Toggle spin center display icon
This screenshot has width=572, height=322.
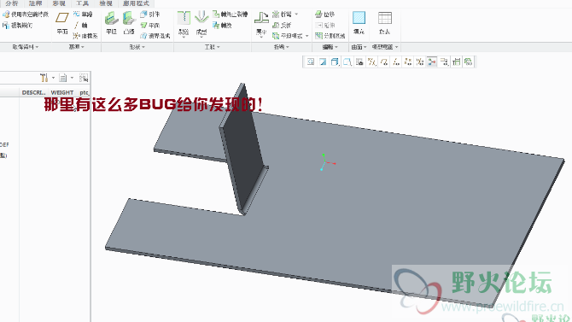(432, 62)
